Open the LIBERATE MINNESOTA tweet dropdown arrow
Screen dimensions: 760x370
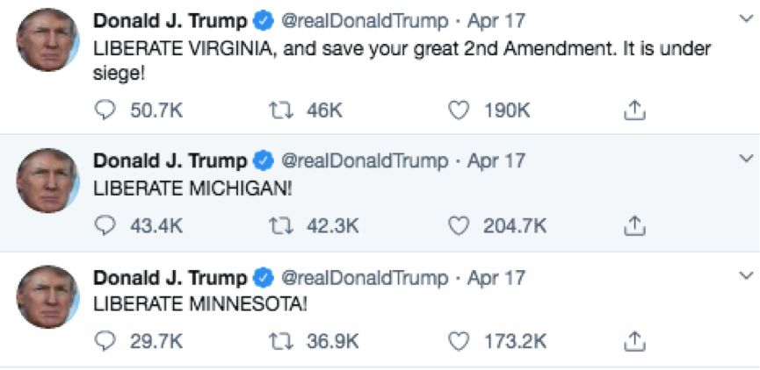tap(746, 275)
